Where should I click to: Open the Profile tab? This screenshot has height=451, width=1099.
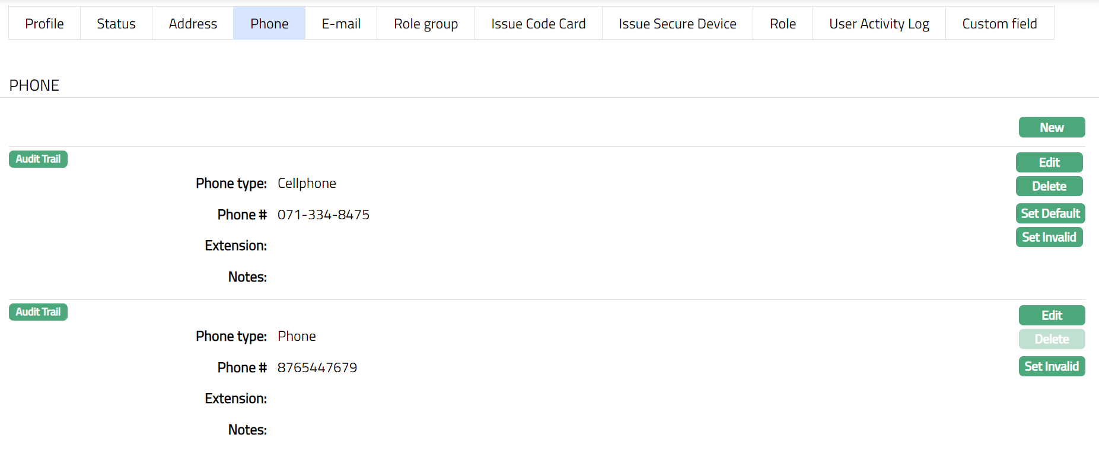(x=44, y=24)
